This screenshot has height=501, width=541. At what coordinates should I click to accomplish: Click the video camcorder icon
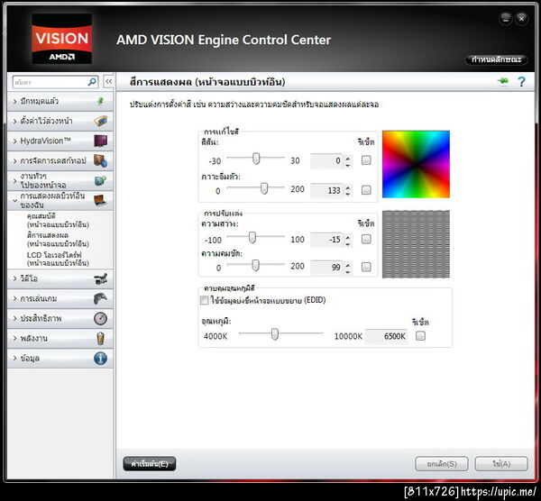100,278
